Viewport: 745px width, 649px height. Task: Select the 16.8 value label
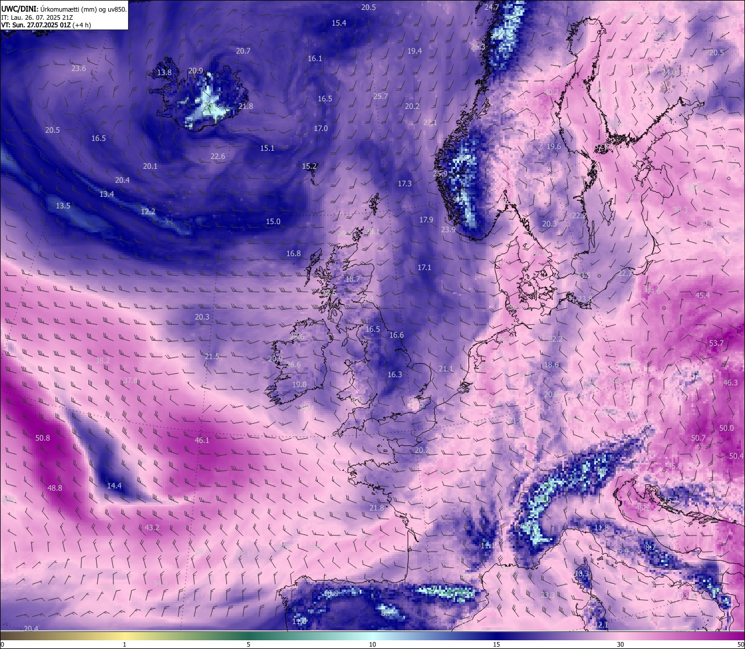click(x=293, y=254)
